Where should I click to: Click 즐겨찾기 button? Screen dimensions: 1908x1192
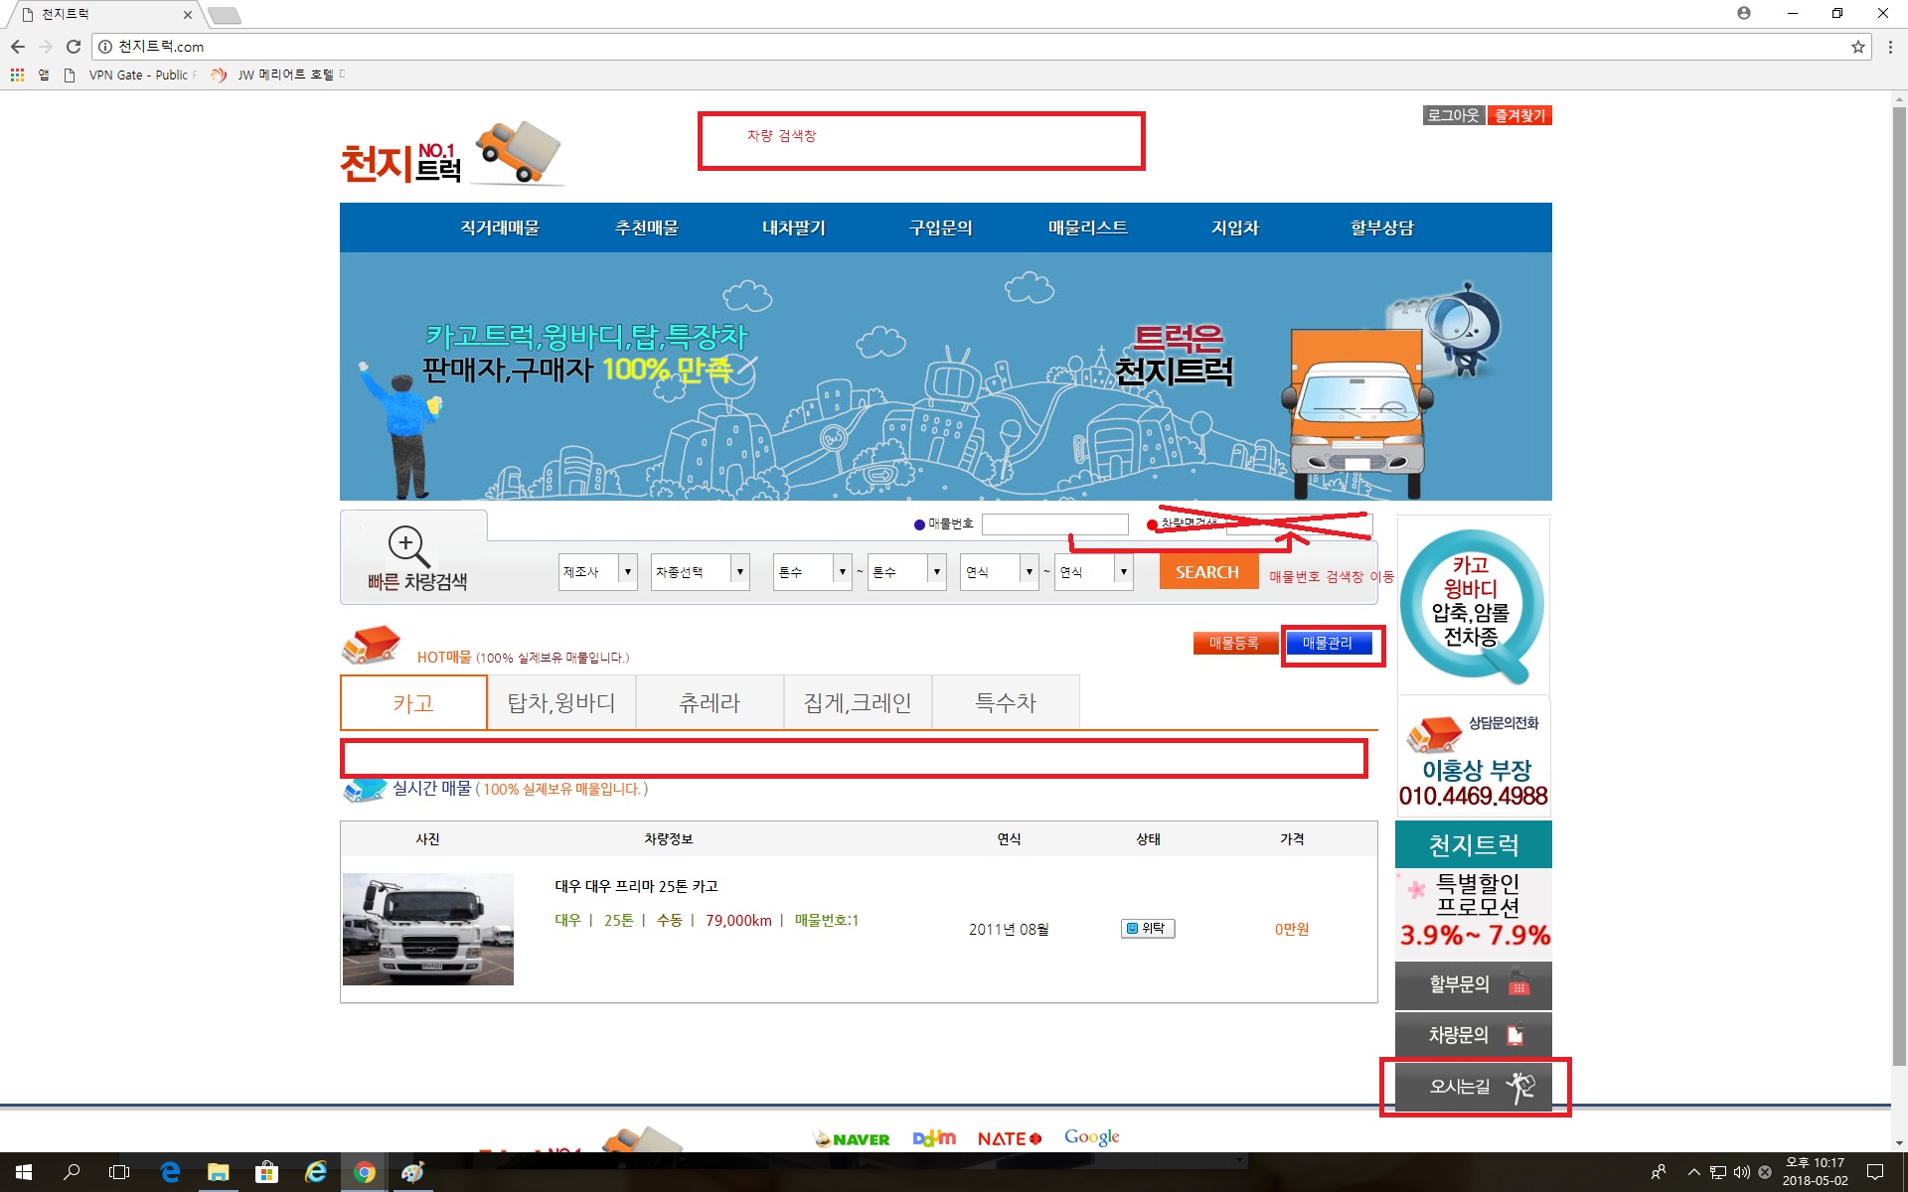click(x=1519, y=116)
